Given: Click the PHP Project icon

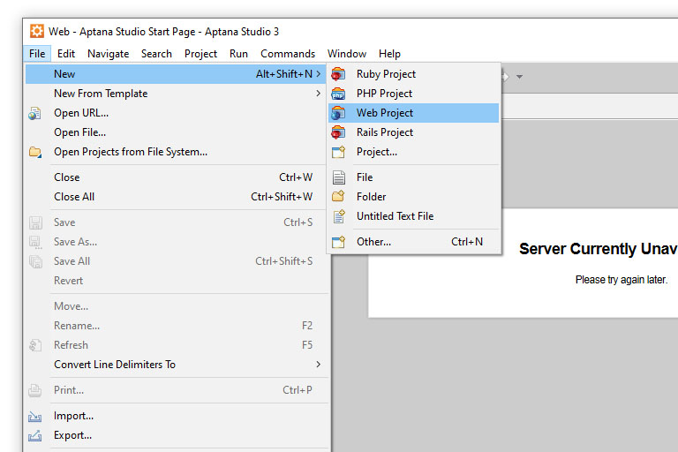Looking at the screenshot, I should pos(338,94).
